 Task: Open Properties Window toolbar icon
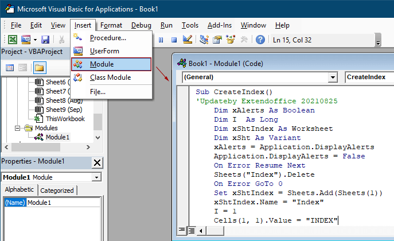click(x=217, y=40)
